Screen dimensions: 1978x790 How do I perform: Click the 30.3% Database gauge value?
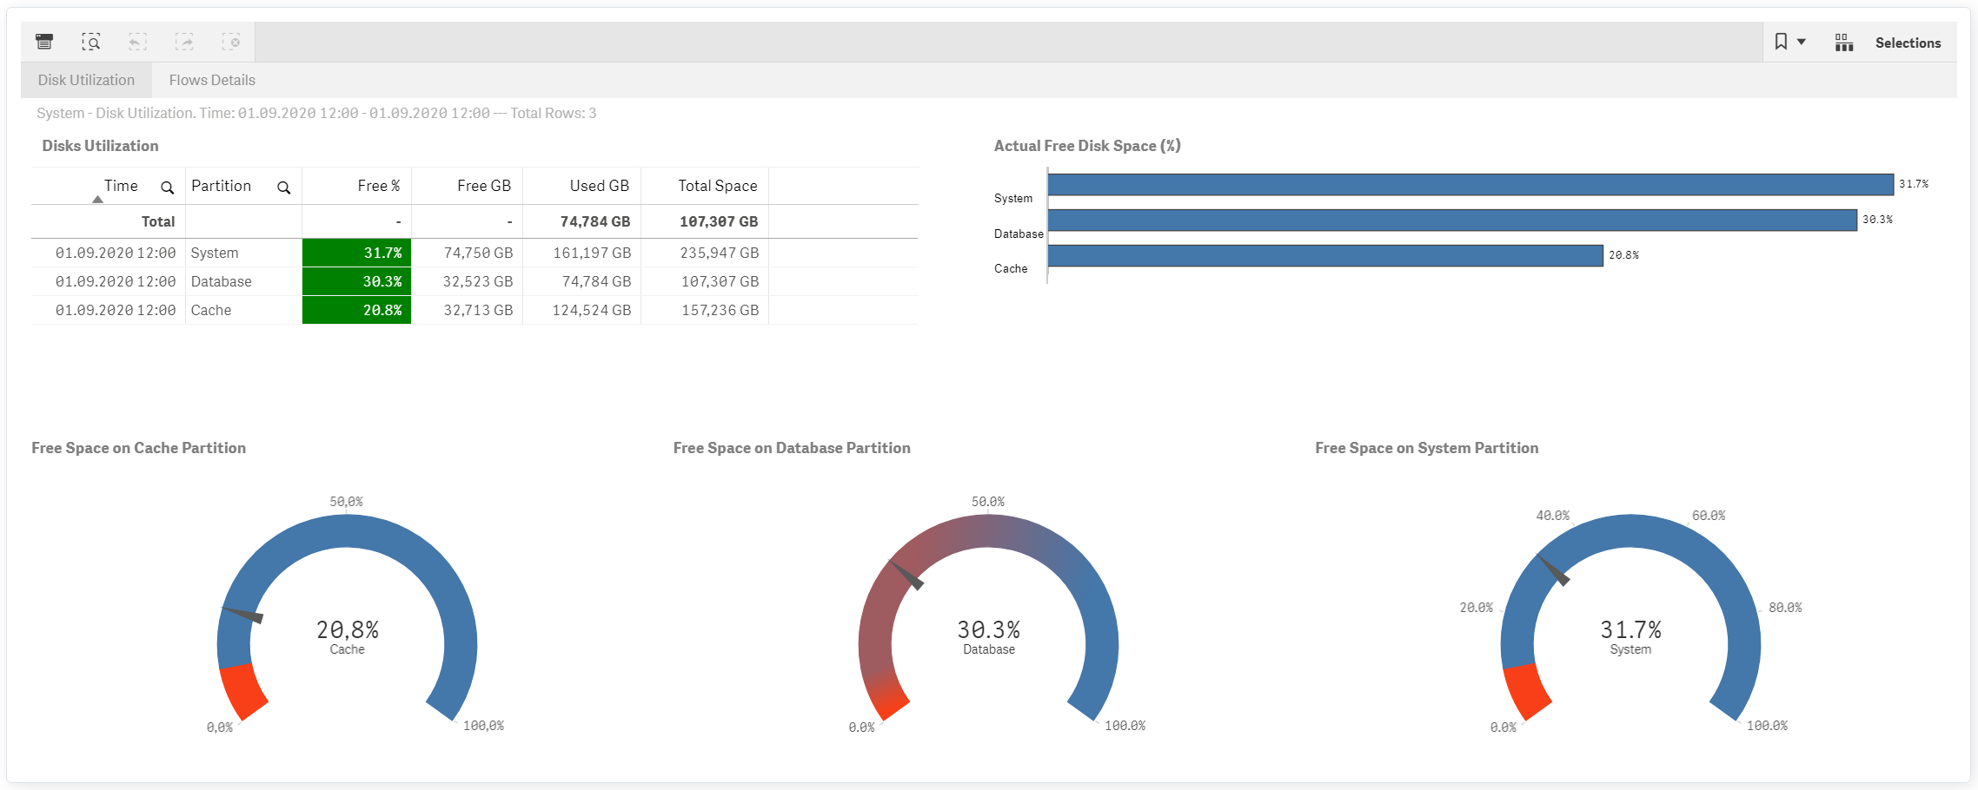pyautogui.click(x=989, y=629)
